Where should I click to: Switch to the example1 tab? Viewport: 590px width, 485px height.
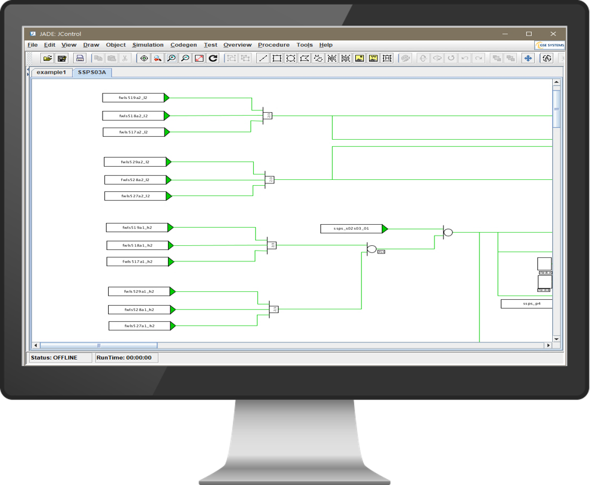click(x=51, y=73)
